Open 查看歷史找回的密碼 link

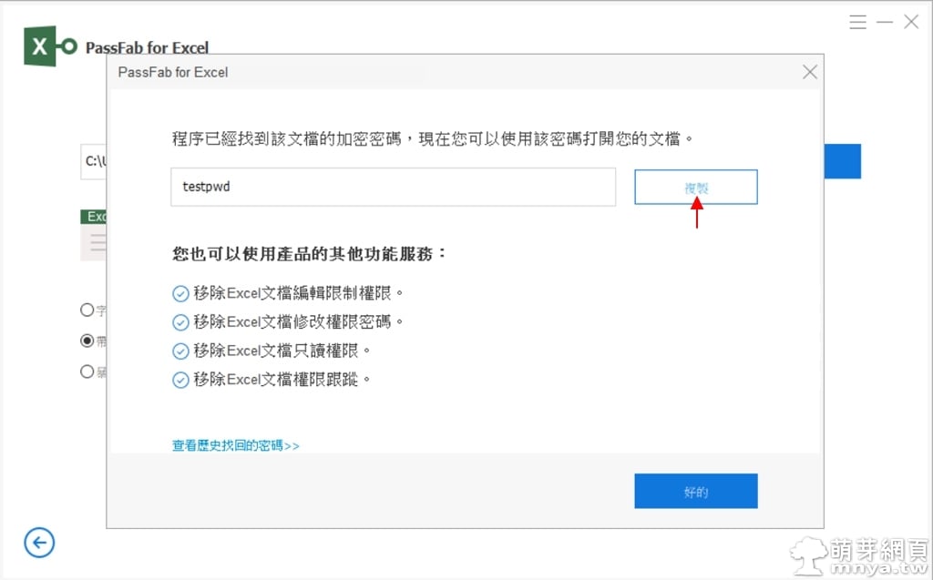point(236,445)
